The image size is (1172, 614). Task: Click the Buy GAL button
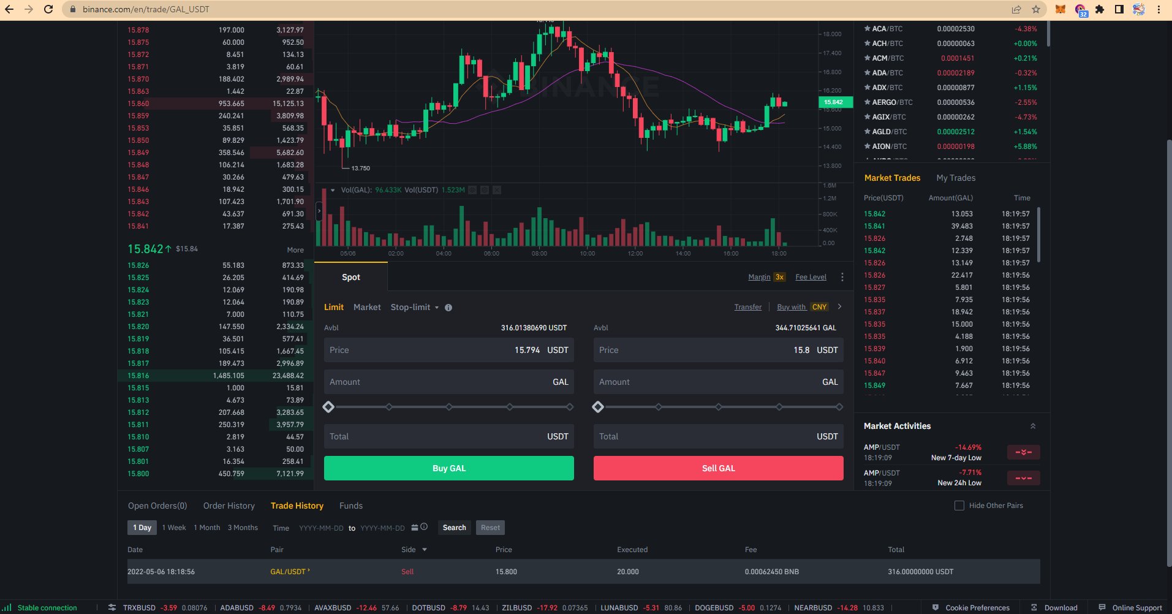[x=449, y=468]
